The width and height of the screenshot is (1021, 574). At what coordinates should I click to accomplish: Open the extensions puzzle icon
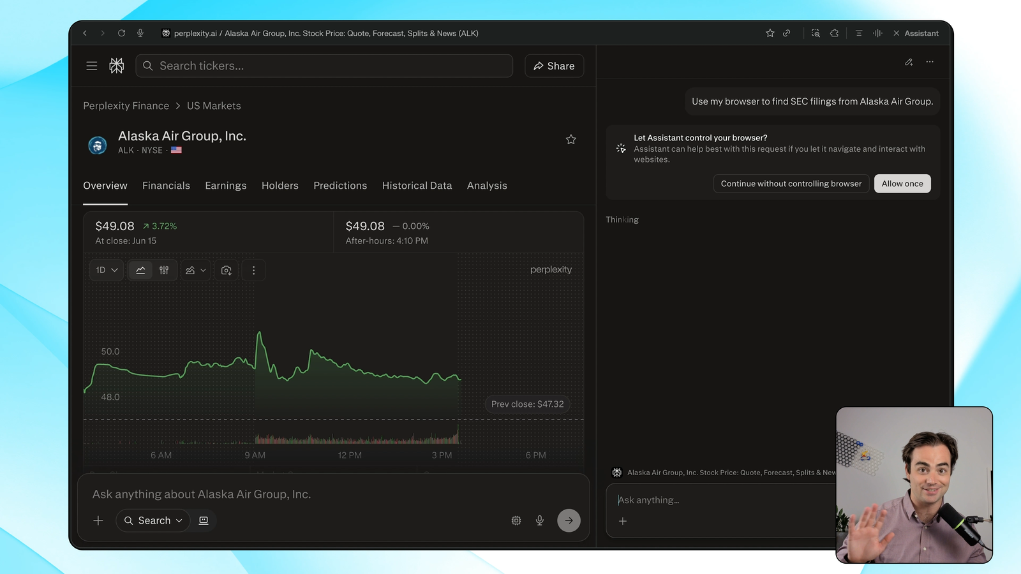(x=834, y=33)
